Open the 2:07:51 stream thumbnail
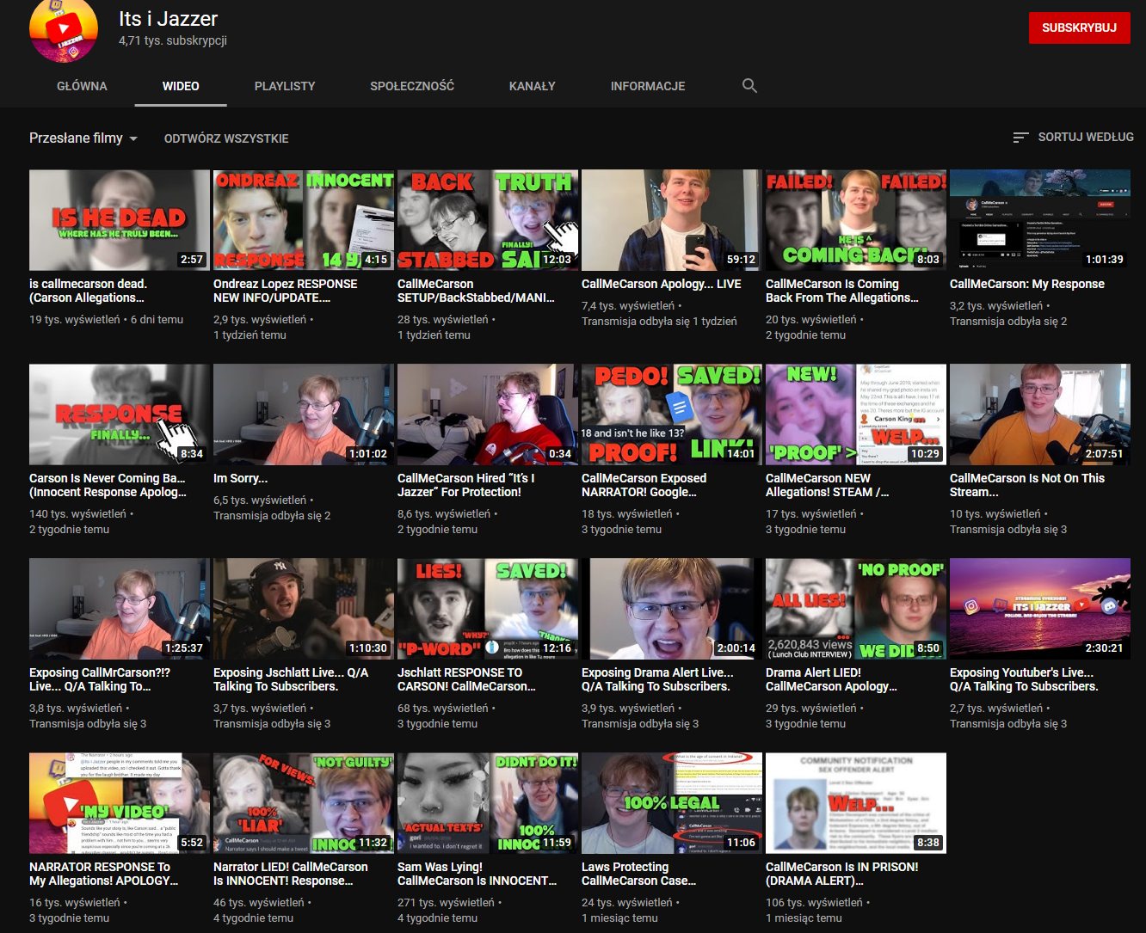Viewport: 1146px width, 933px height. click(x=1040, y=414)
